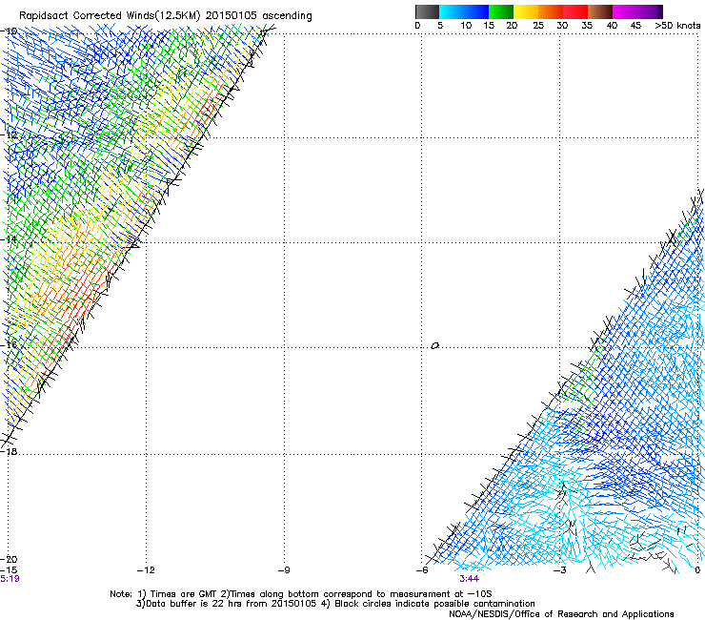Click the red 30-35 knots color segment
This screenshot has height=620, width=705.
tap(575, 11)
